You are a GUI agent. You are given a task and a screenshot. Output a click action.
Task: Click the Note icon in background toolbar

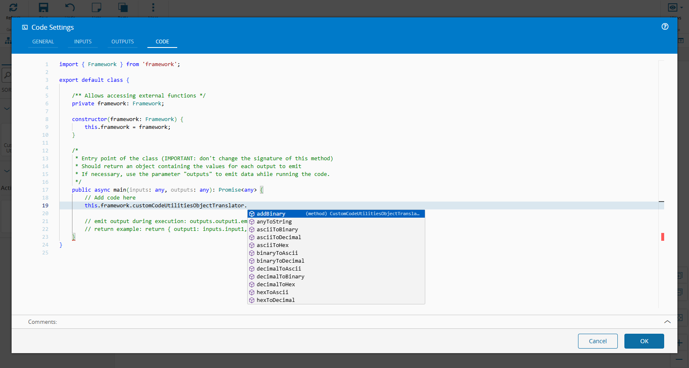pos(96,7)
